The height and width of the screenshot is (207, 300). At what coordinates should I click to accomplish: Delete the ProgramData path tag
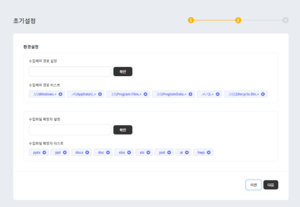click(190, 94)
